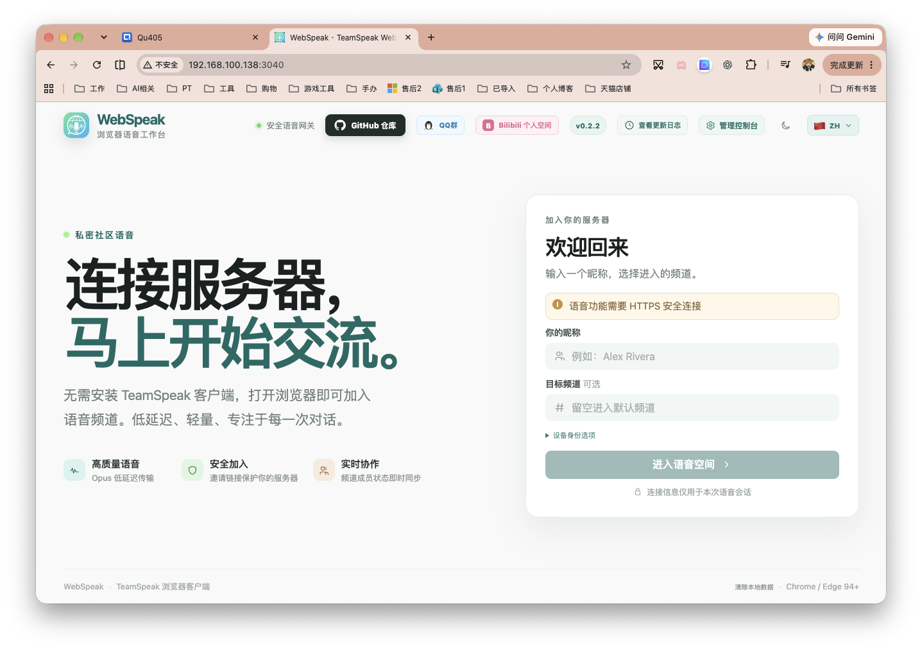
Task: Click the 实时协作 users icon
Action: tap(324, 470)
